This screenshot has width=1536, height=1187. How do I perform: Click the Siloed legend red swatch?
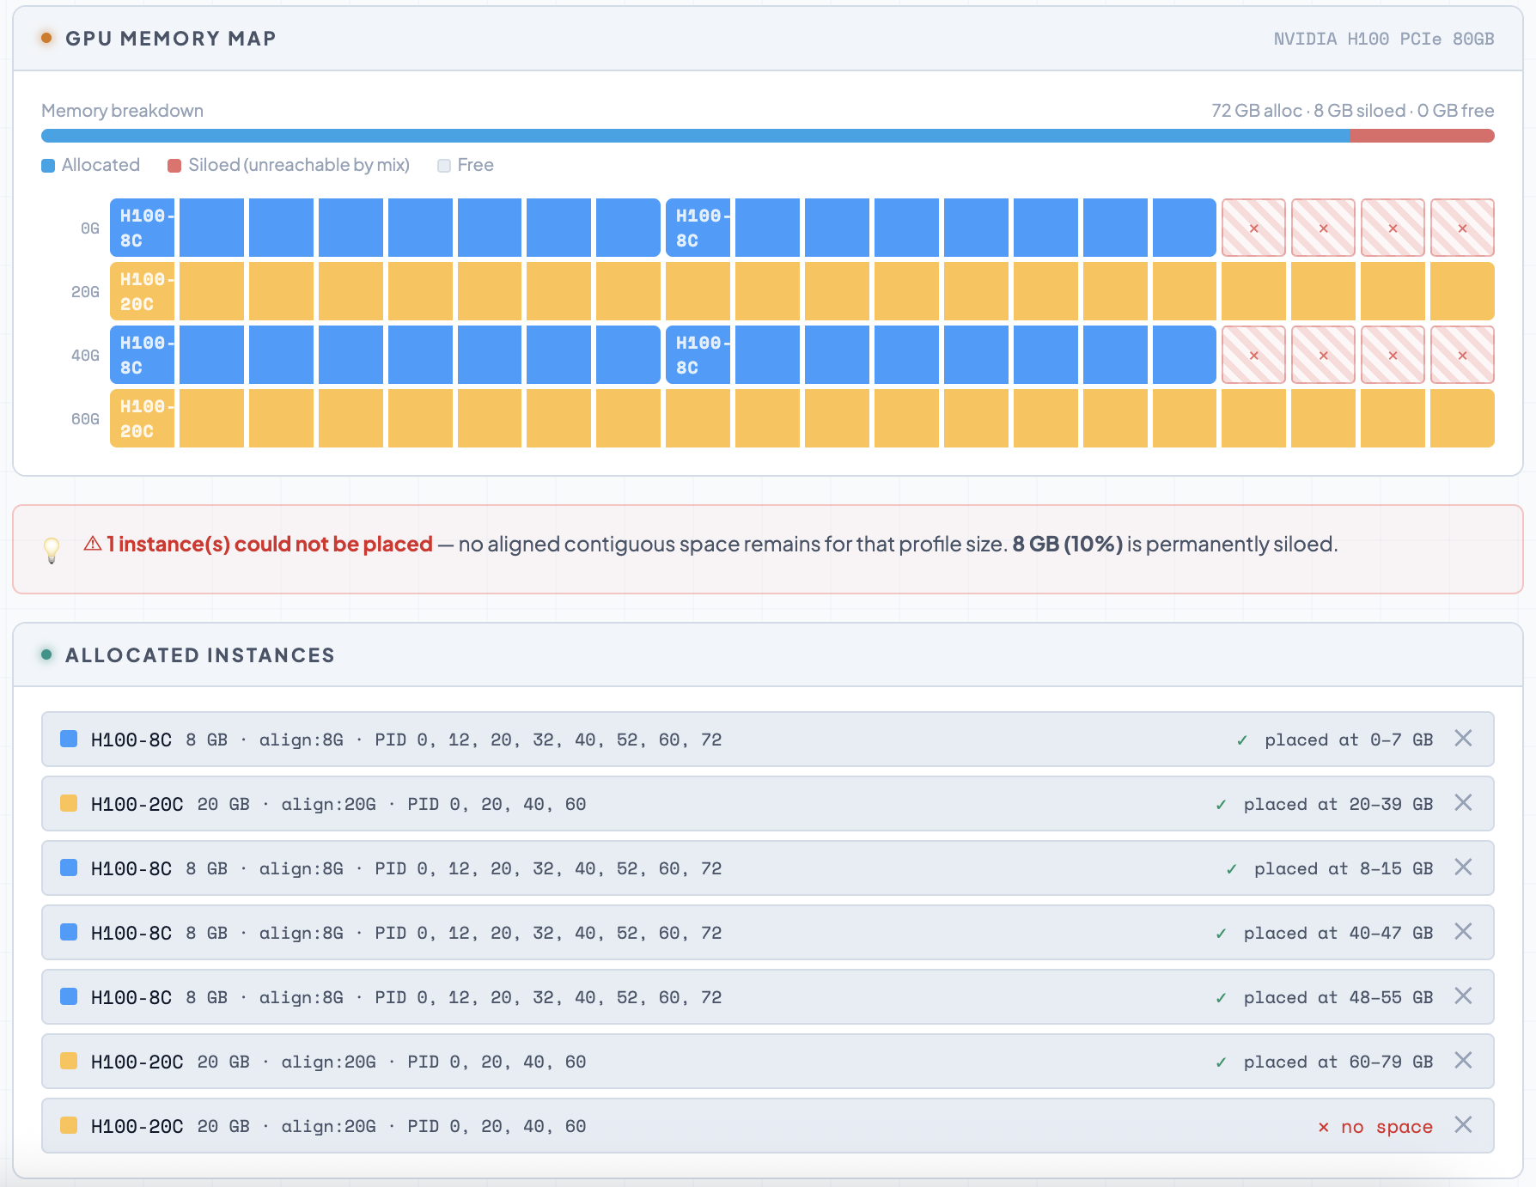[x=174, y=166]
